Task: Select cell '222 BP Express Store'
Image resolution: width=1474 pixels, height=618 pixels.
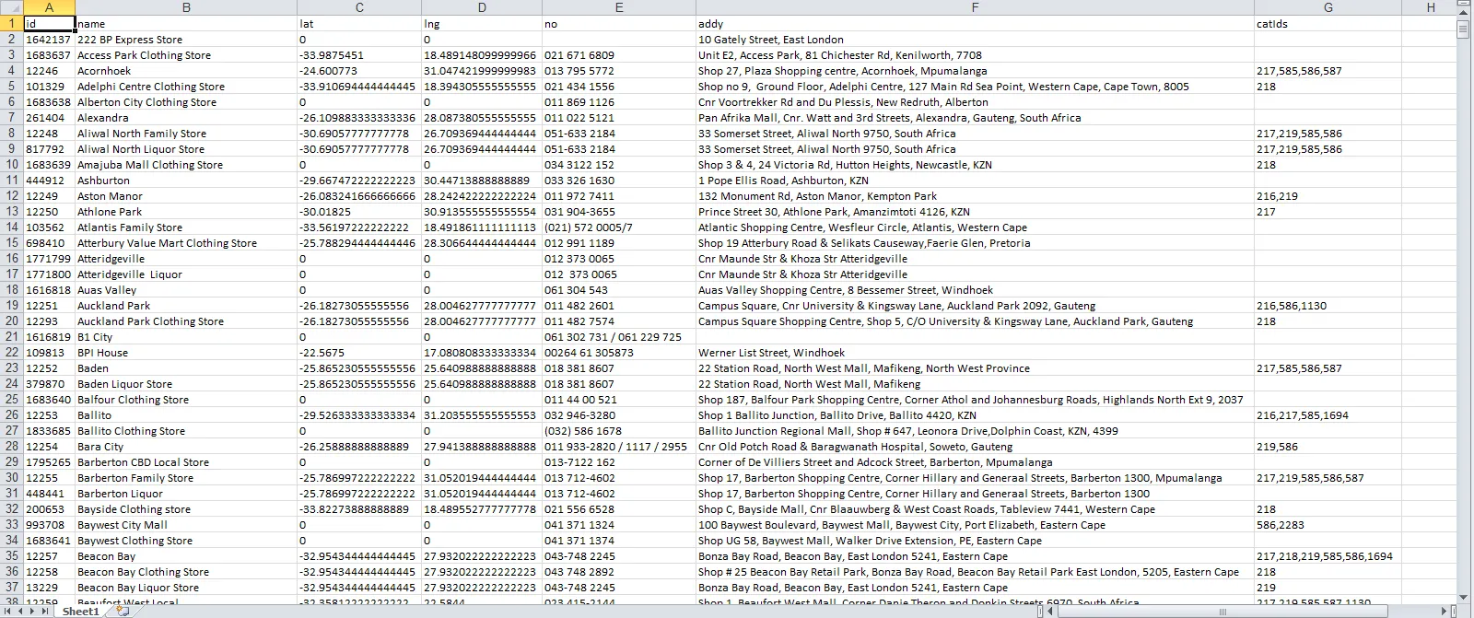Action: pyautogui.click(x=186, y=40)
